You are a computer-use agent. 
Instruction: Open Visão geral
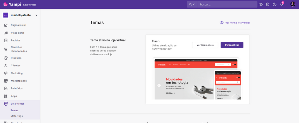tap(17, 33)
